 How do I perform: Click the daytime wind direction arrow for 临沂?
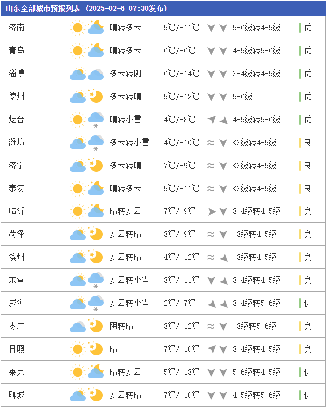(x=211, y=211)
